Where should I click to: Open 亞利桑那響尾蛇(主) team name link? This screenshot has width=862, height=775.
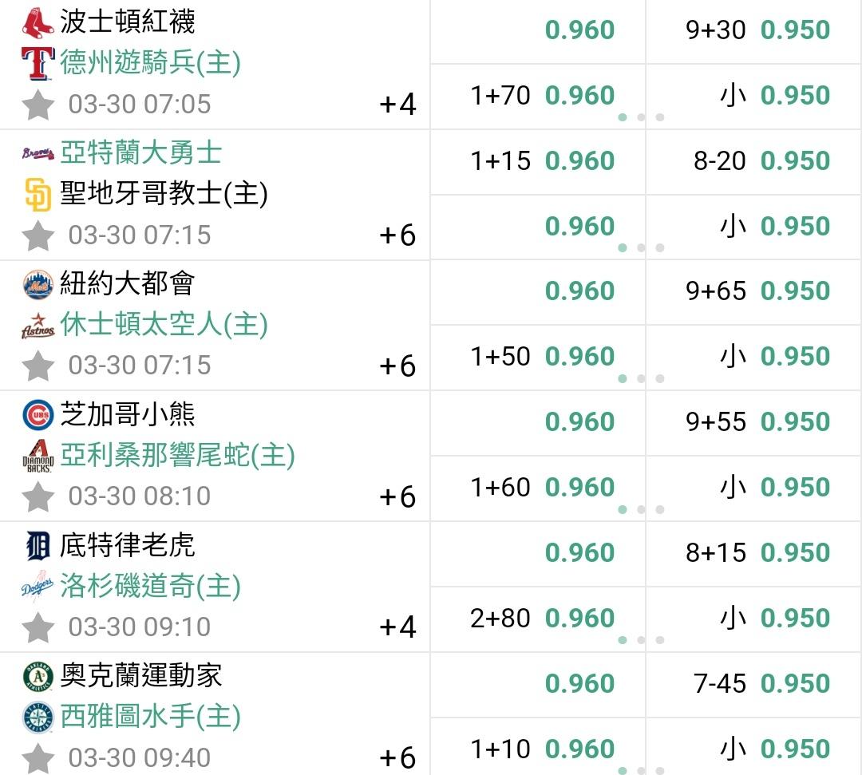177,456
